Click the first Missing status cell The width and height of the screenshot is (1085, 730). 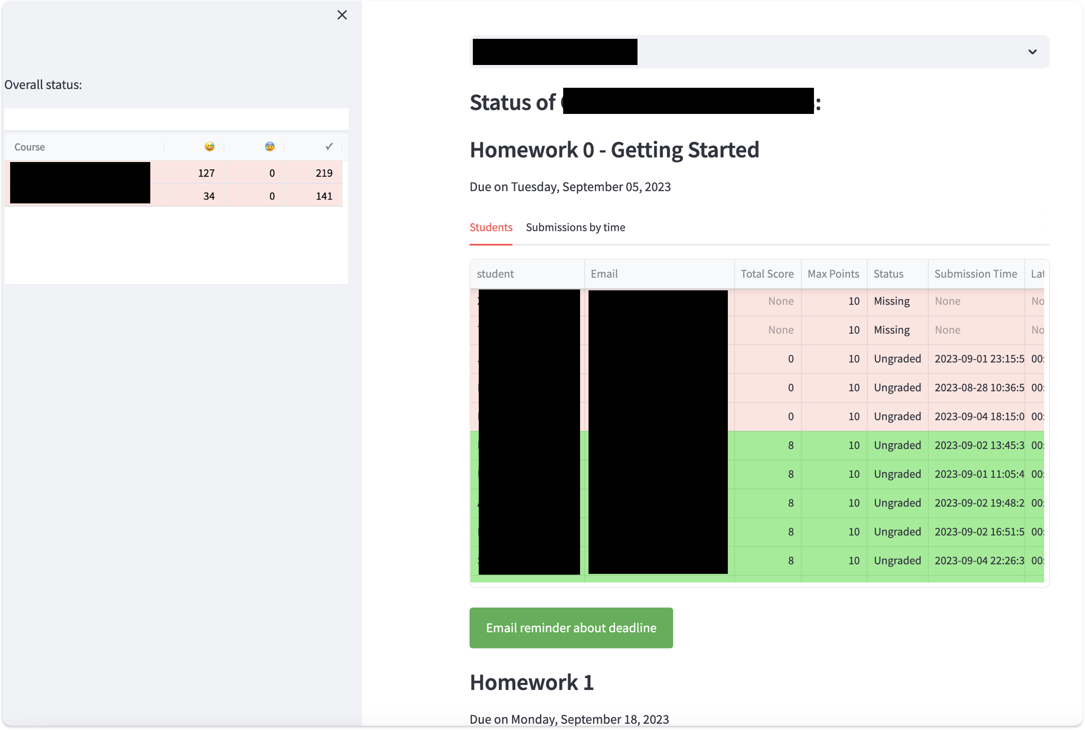click(x=891, y=301)
